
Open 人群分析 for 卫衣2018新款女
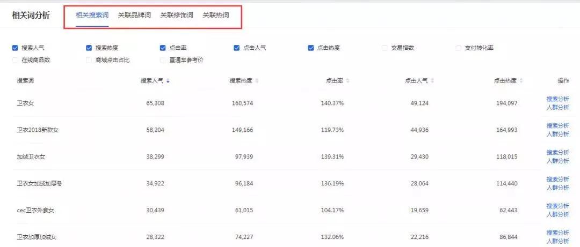coord(557,134)
